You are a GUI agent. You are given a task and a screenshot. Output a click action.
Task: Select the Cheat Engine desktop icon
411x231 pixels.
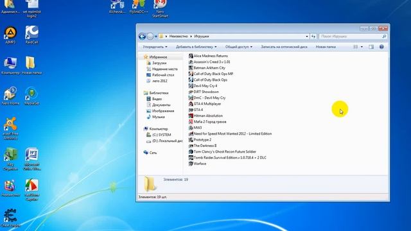pyautogui.click(x=10, y=218)
